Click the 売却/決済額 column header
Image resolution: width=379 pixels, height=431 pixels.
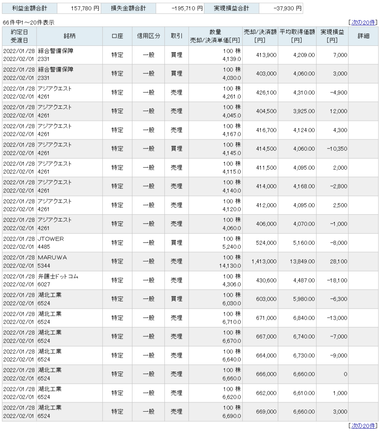(x=260, y=36)
